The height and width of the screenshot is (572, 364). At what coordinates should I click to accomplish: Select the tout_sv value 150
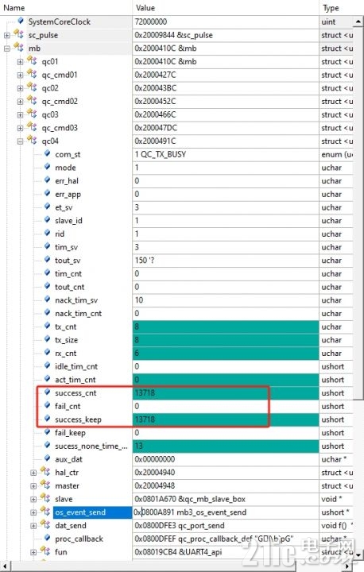pos(226,261)
